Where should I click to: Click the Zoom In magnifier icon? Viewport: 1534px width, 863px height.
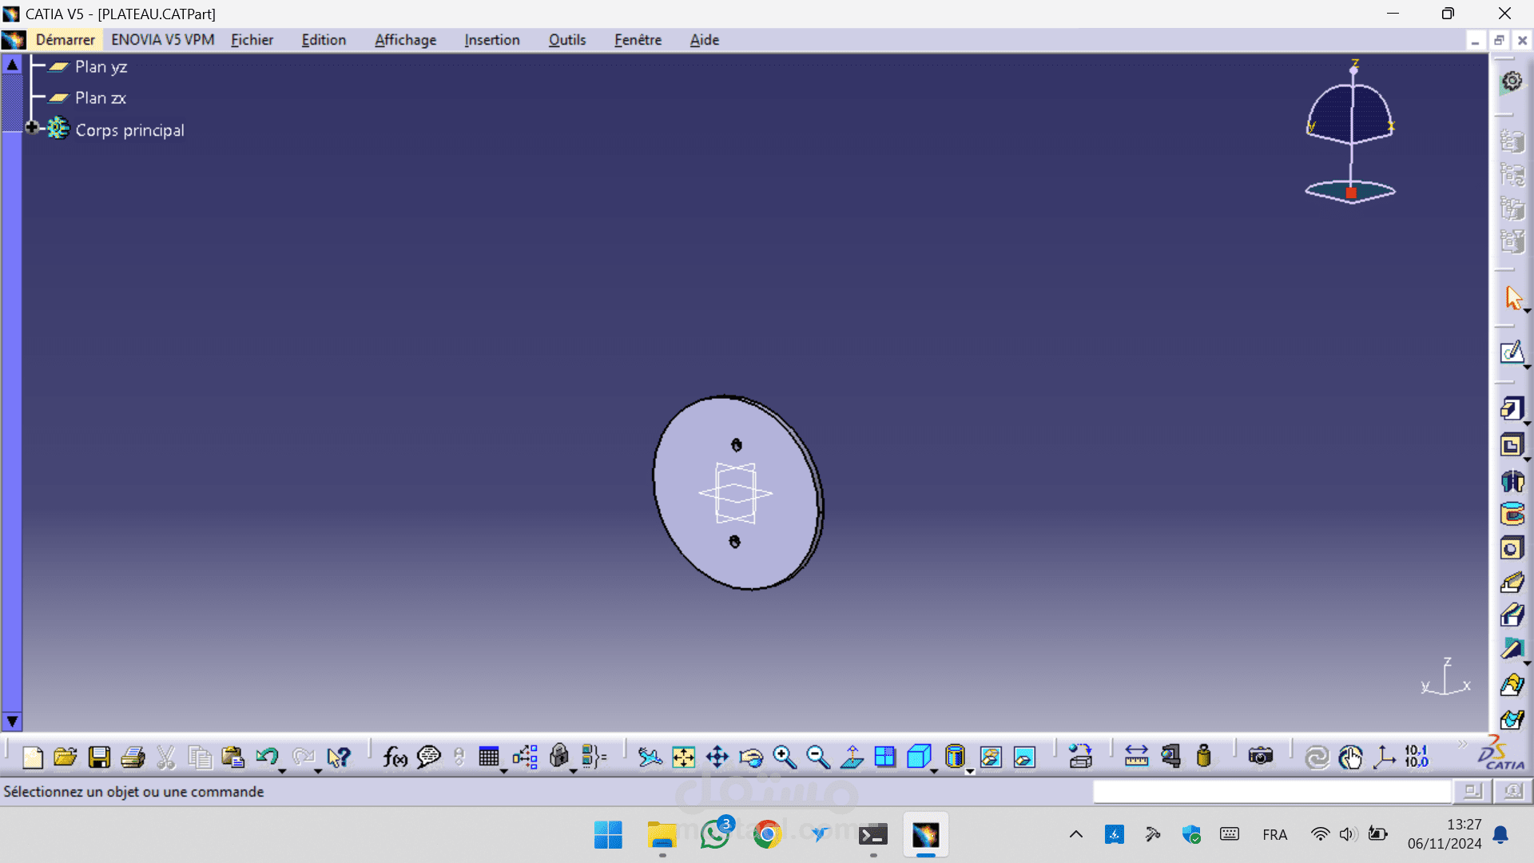click(x=785, y=757)
